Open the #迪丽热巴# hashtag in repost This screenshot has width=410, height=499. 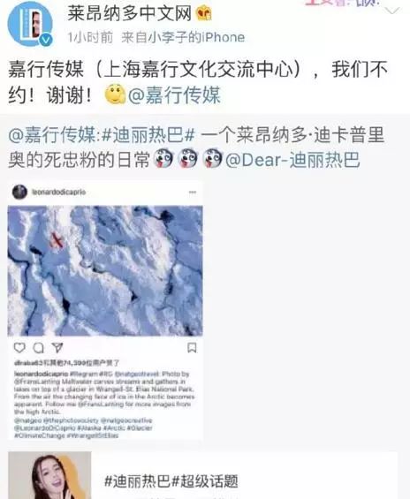pos(148,134)
